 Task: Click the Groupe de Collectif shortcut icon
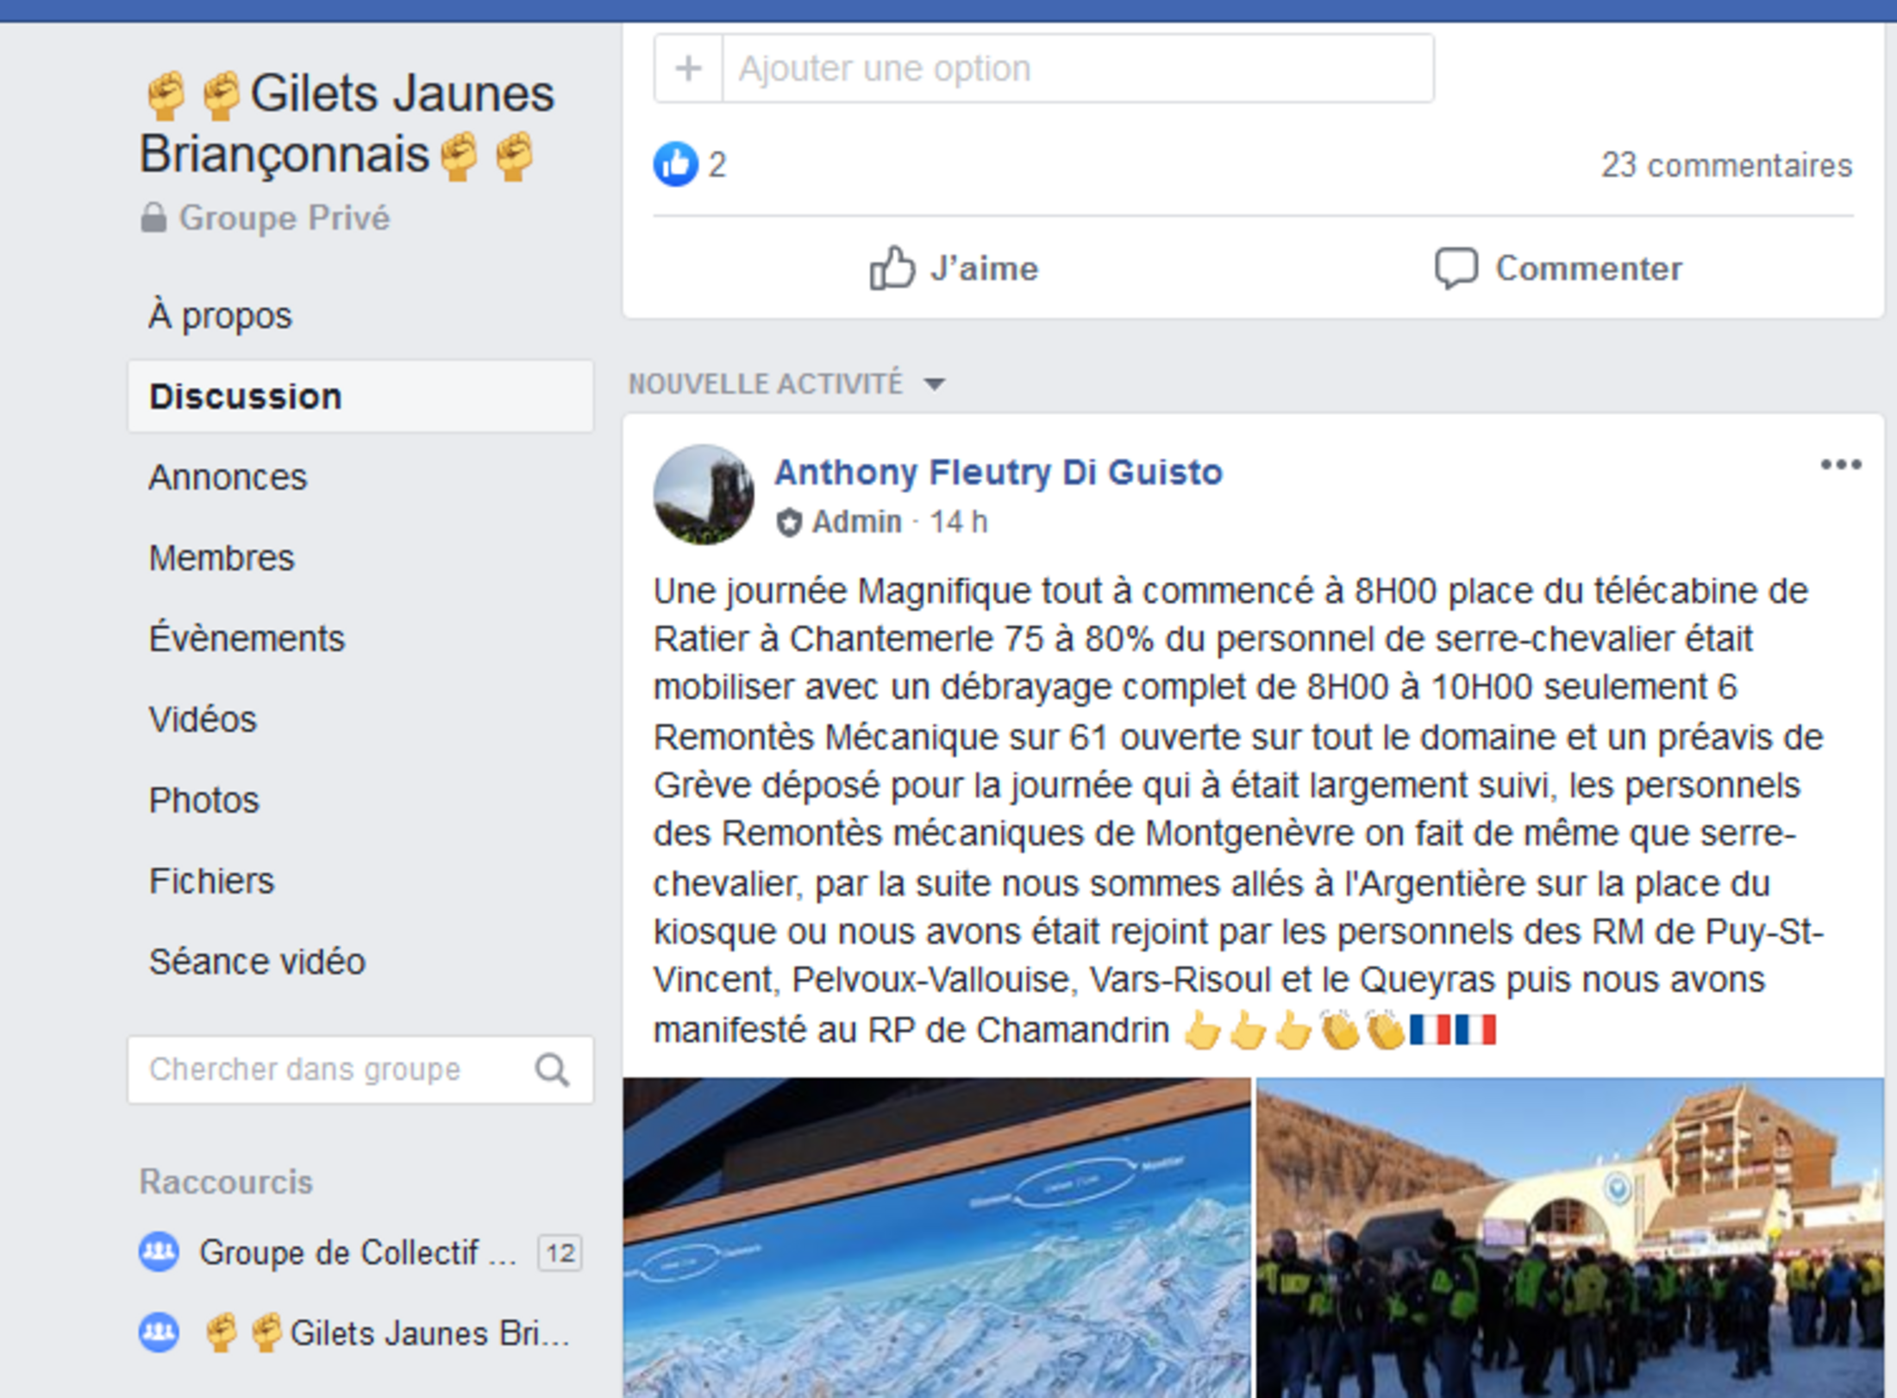point(159,1252)
